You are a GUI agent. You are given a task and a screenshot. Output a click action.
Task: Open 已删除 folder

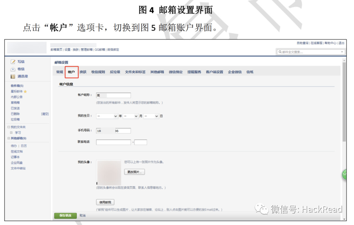point(15,114)
